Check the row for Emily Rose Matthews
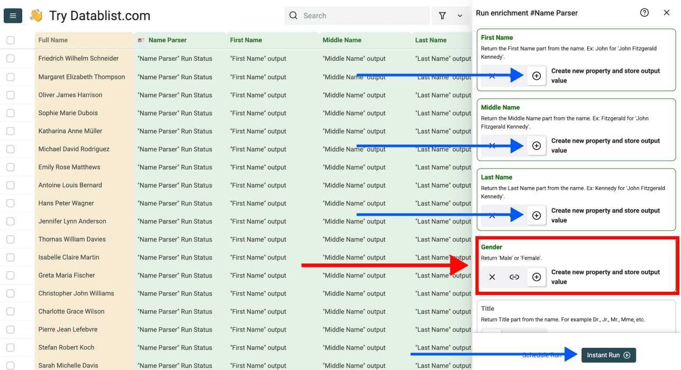This screenshot has height=370, width=681. click(10, 167)
